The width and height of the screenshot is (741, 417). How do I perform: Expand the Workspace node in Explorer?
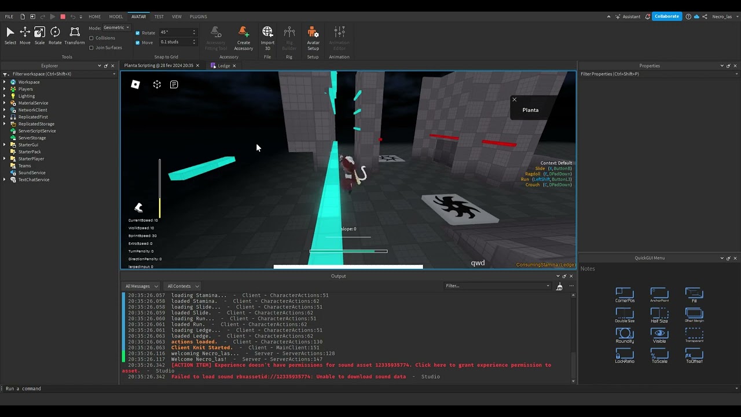5,82
